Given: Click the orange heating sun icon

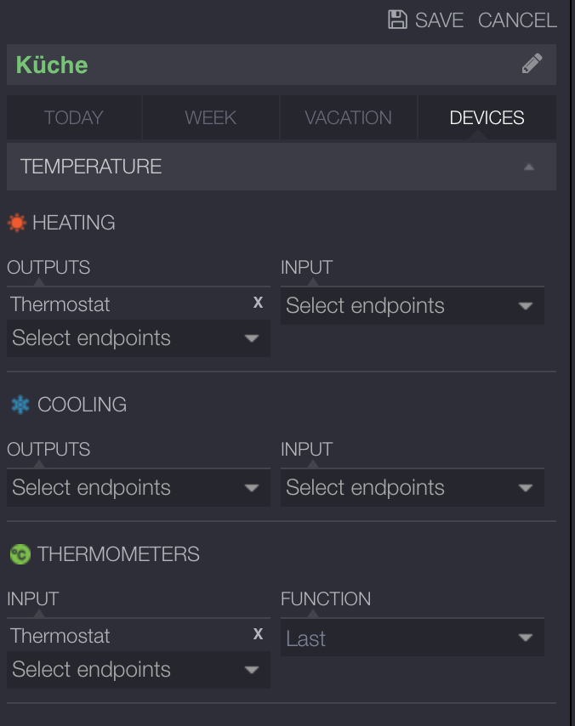Looking at the screenshot, I should [17, 223].
